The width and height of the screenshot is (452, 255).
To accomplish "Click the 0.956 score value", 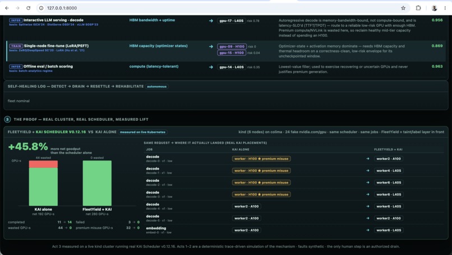I will 437,20.
